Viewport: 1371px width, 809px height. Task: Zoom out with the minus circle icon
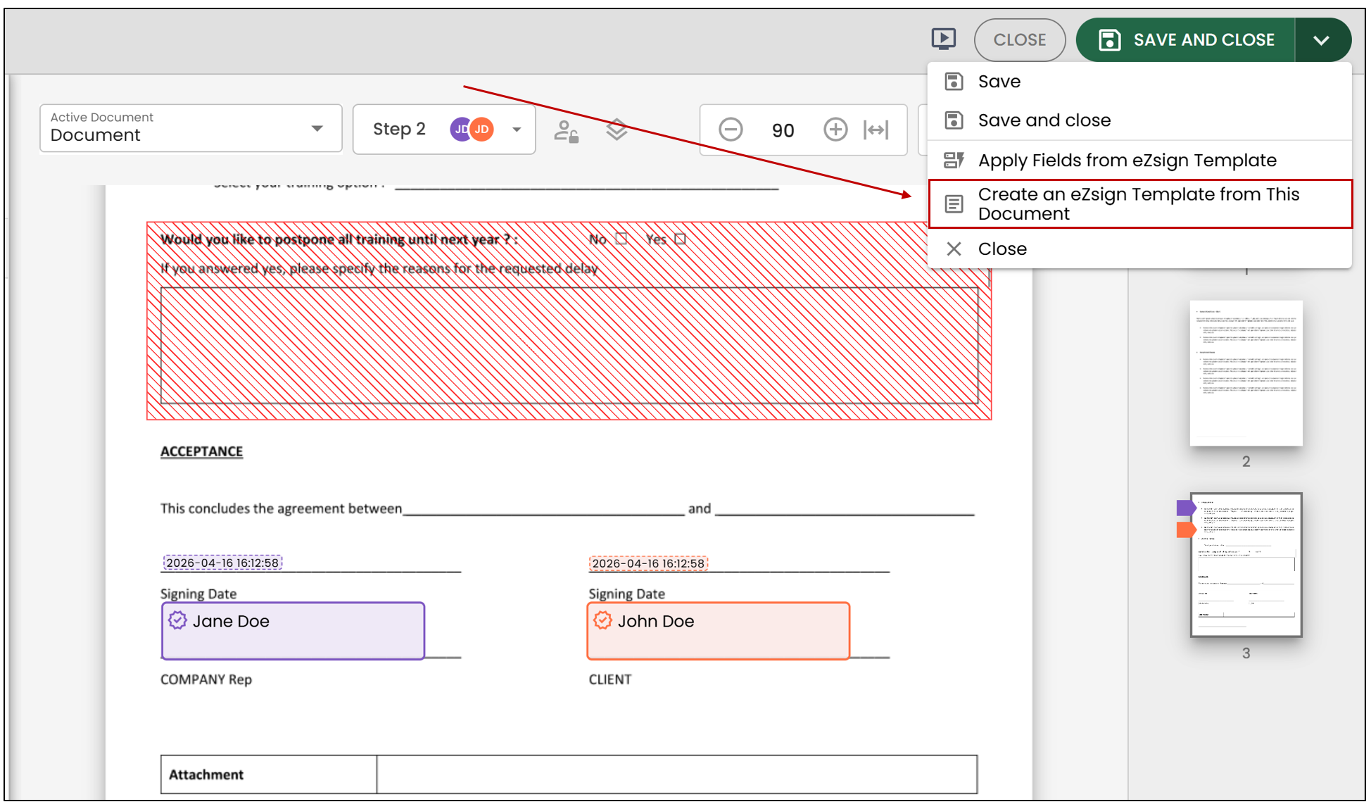click(x=731, y=130)
